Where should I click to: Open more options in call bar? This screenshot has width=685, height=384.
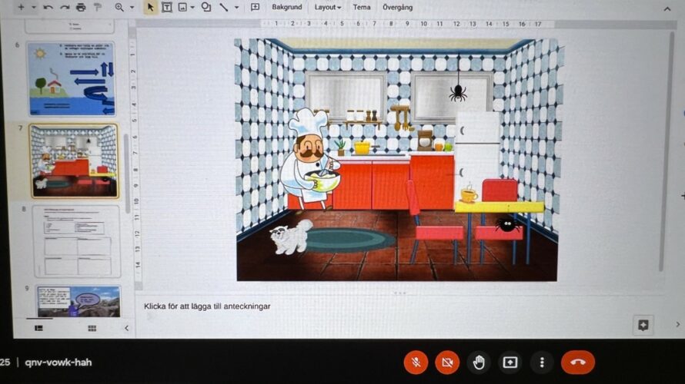coord(542,362)
